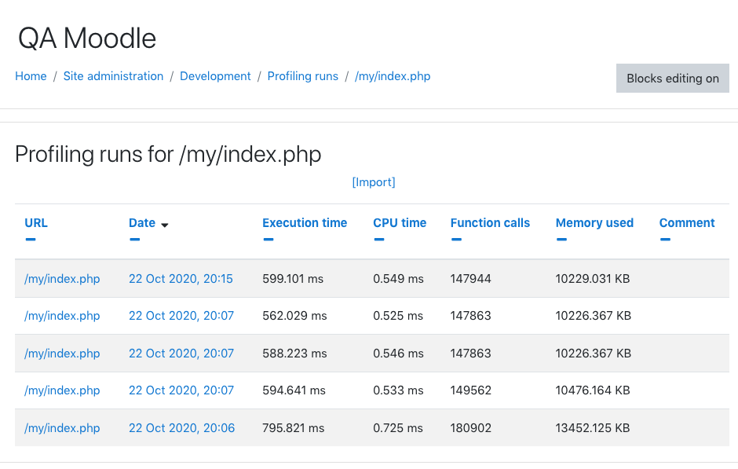Hide the URL column via its dash icon
Image resolution: width=738 pixels, height=469 pixels.
tap(31, 240)
